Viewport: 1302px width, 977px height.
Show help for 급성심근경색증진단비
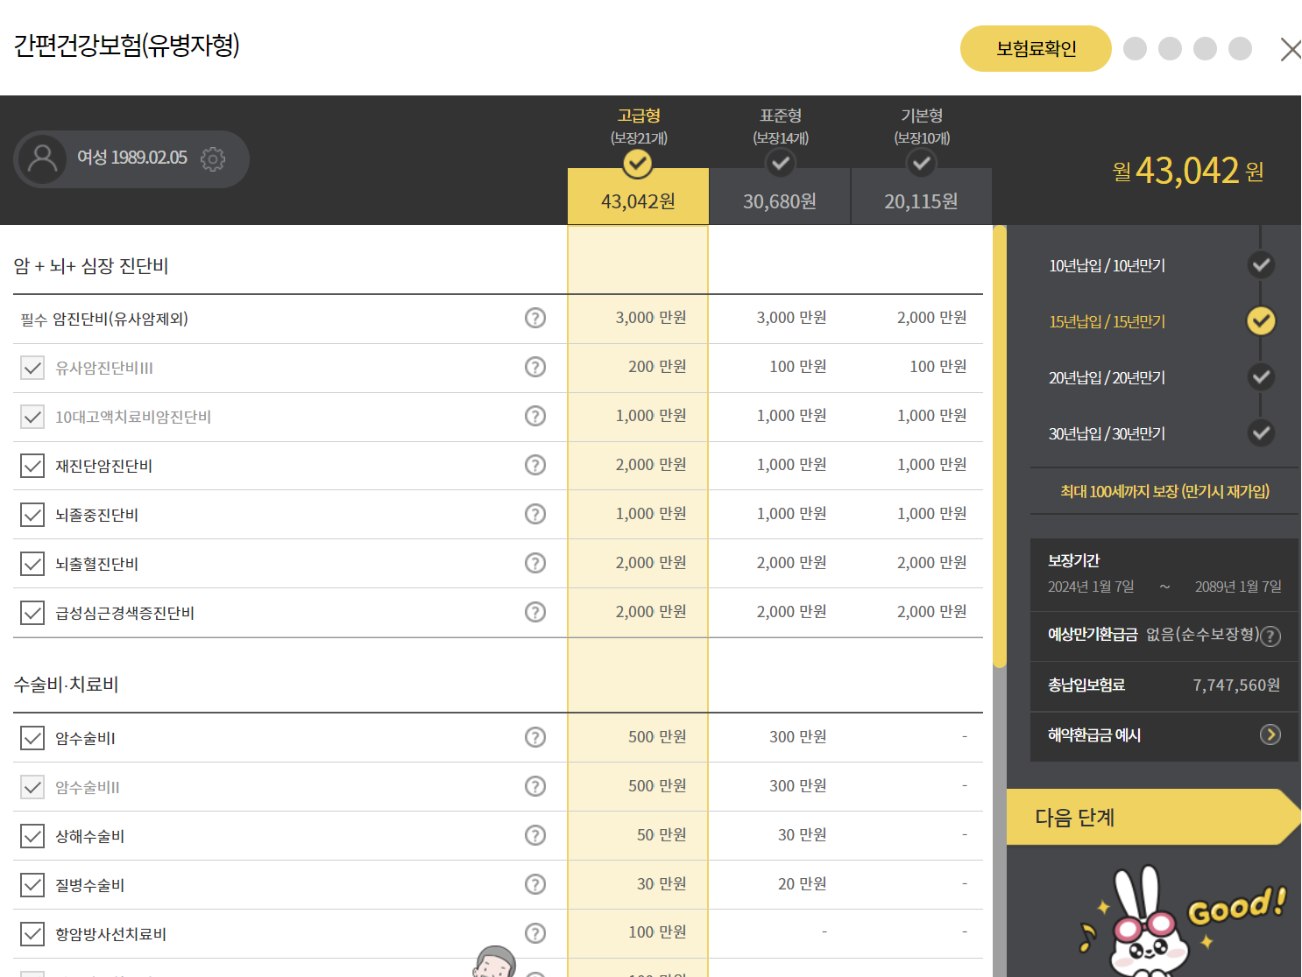tap(535, 612)
